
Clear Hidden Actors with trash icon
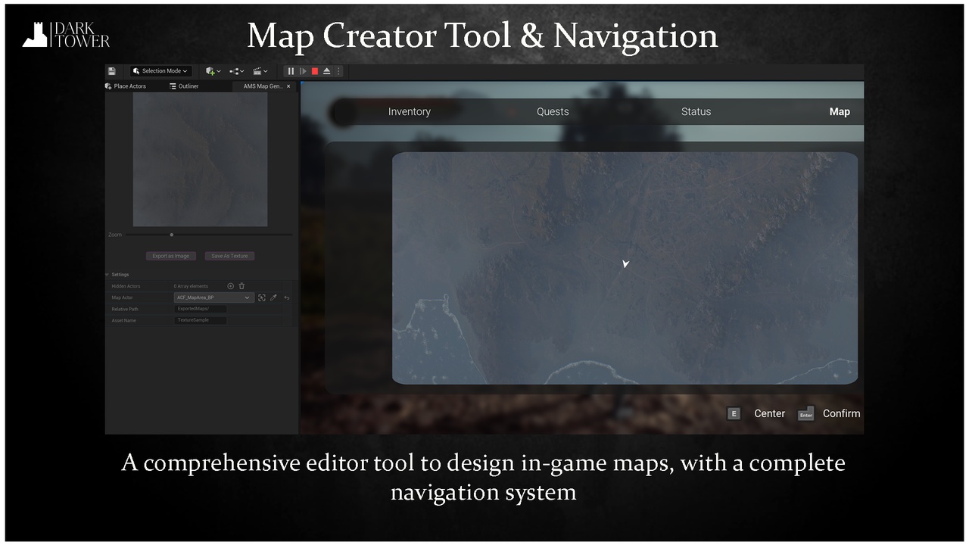[x=240, y=286]
